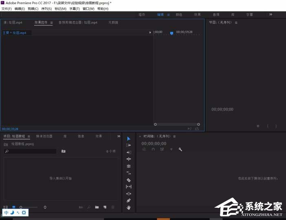This screenshot has width=286, height=220.
Task: Switch to the 信息 tab
Action: [81, 136]
